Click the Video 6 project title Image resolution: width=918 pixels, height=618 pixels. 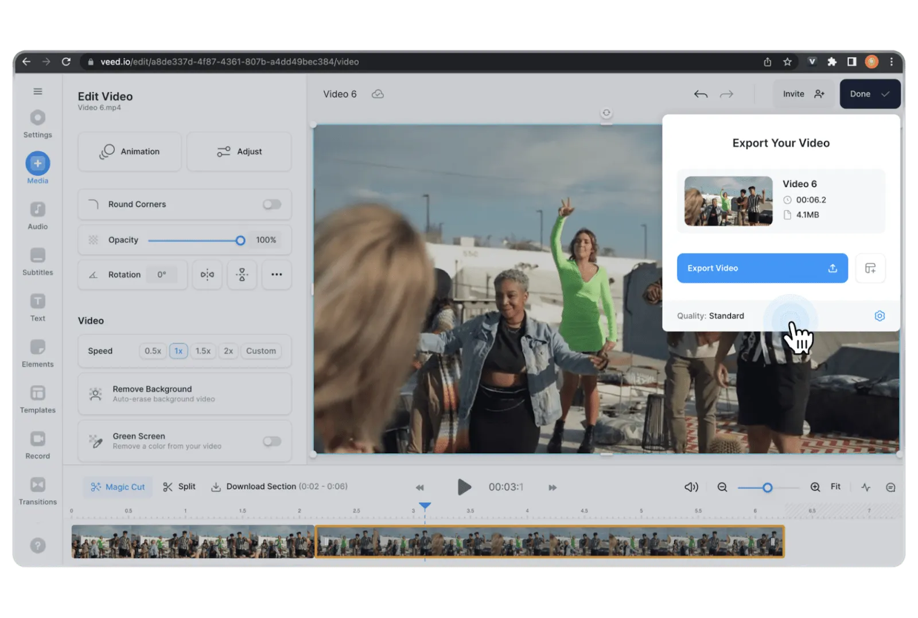[340, 94]
